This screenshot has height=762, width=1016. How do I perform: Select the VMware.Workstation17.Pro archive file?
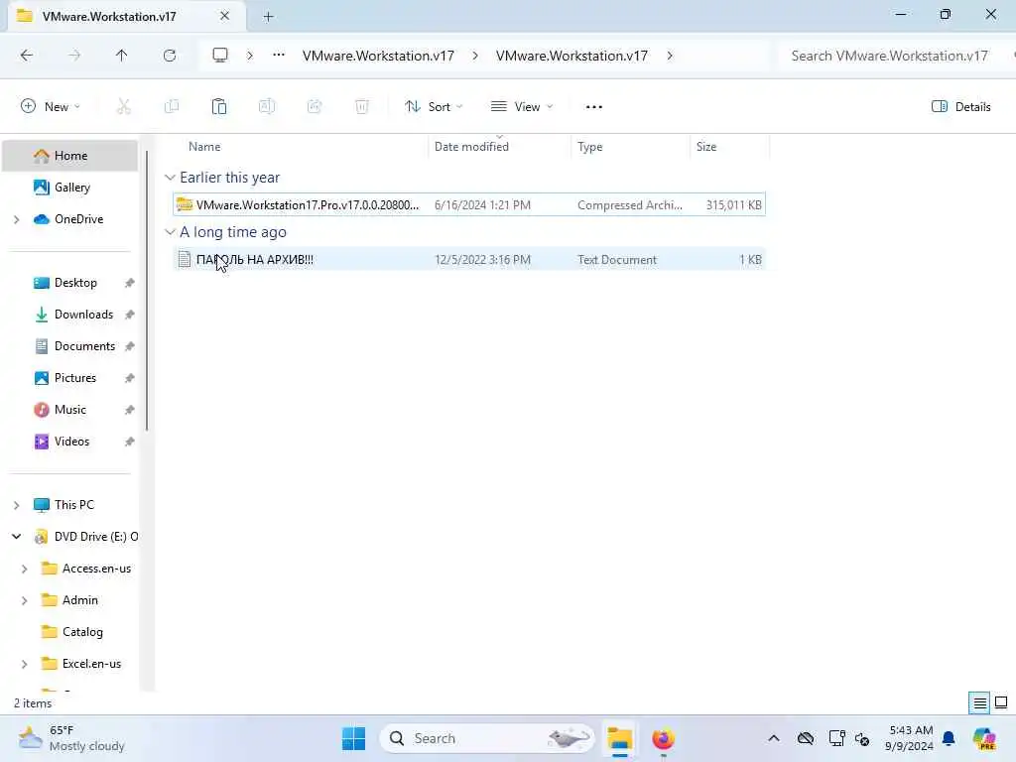click(469, 205)
